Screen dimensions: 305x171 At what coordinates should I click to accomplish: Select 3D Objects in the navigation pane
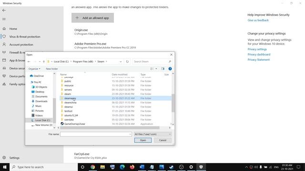[41, 87]
